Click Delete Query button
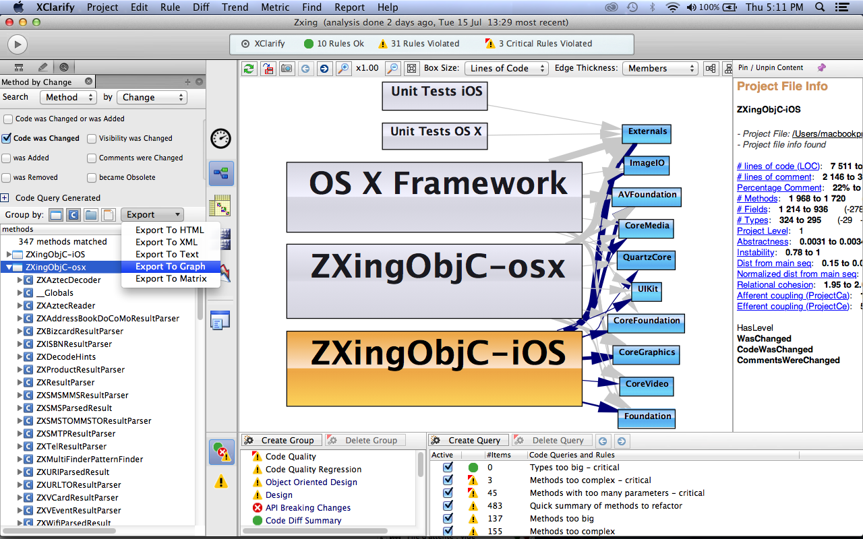Screen dimensions: 863x539 (x=551, y=441)
